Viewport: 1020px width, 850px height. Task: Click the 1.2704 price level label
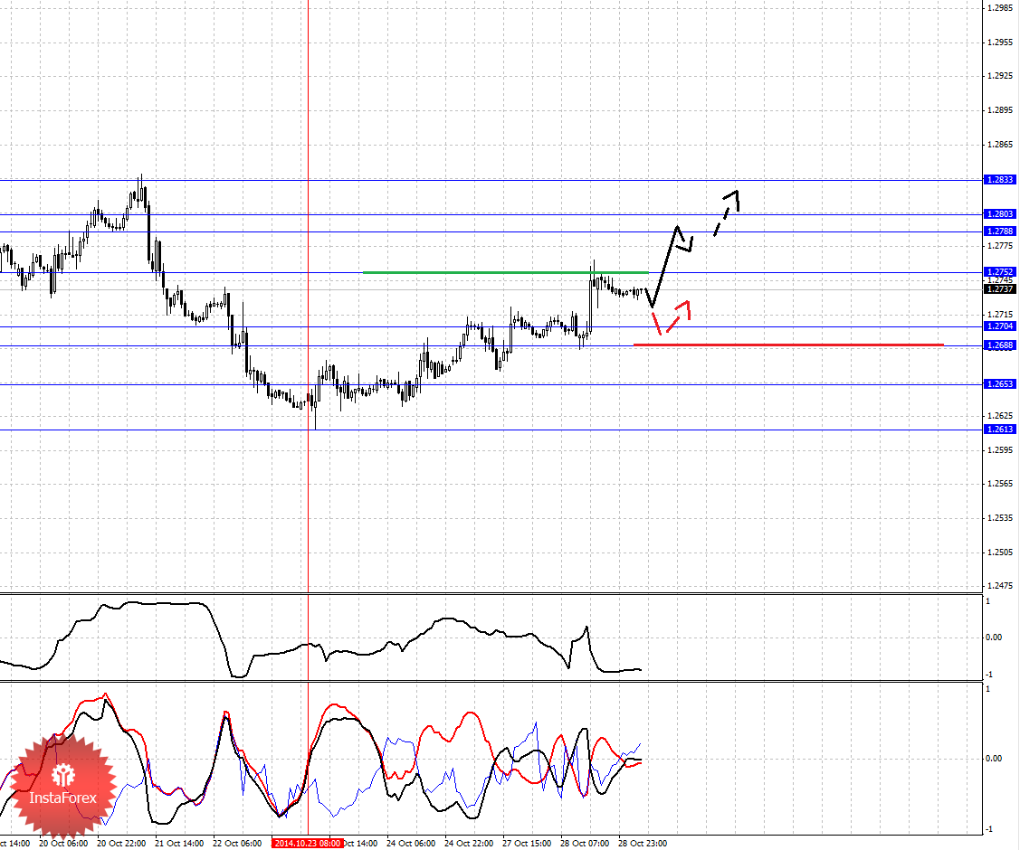click(1000, 326)
